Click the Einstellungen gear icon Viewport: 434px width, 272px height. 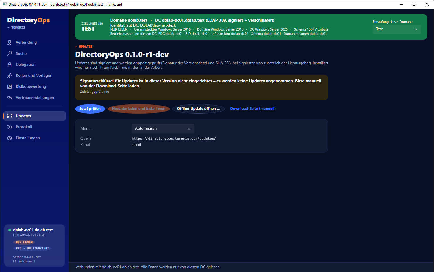9,138
